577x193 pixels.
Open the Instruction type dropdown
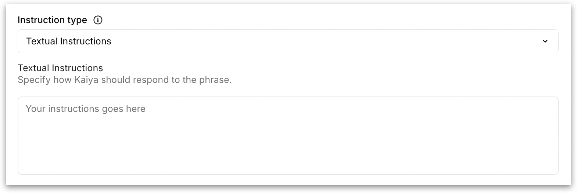288,41
